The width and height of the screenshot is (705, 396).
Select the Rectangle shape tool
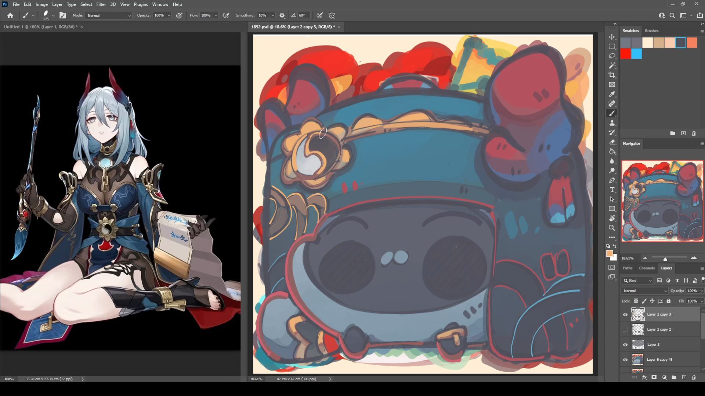click(x=612, y=209)
